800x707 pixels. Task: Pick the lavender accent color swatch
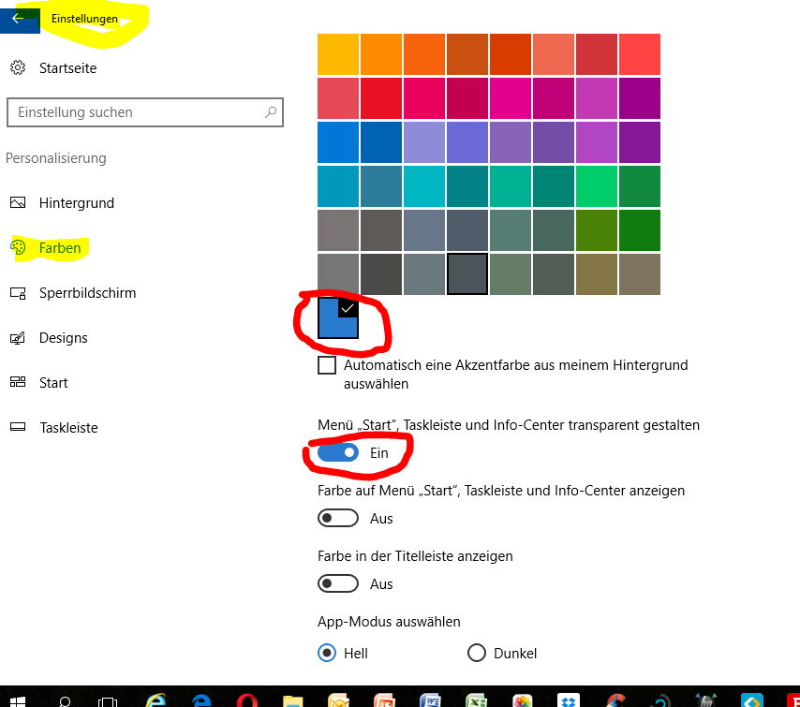[x=424, y=142]
